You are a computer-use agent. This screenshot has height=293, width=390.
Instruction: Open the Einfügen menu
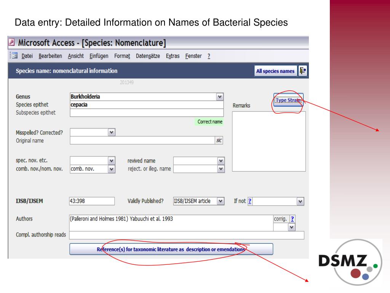tap(99, 56)
